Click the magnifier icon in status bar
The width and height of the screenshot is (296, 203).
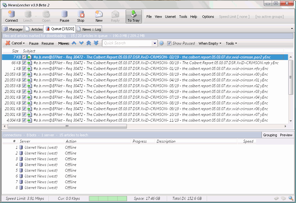coord(291,198)
